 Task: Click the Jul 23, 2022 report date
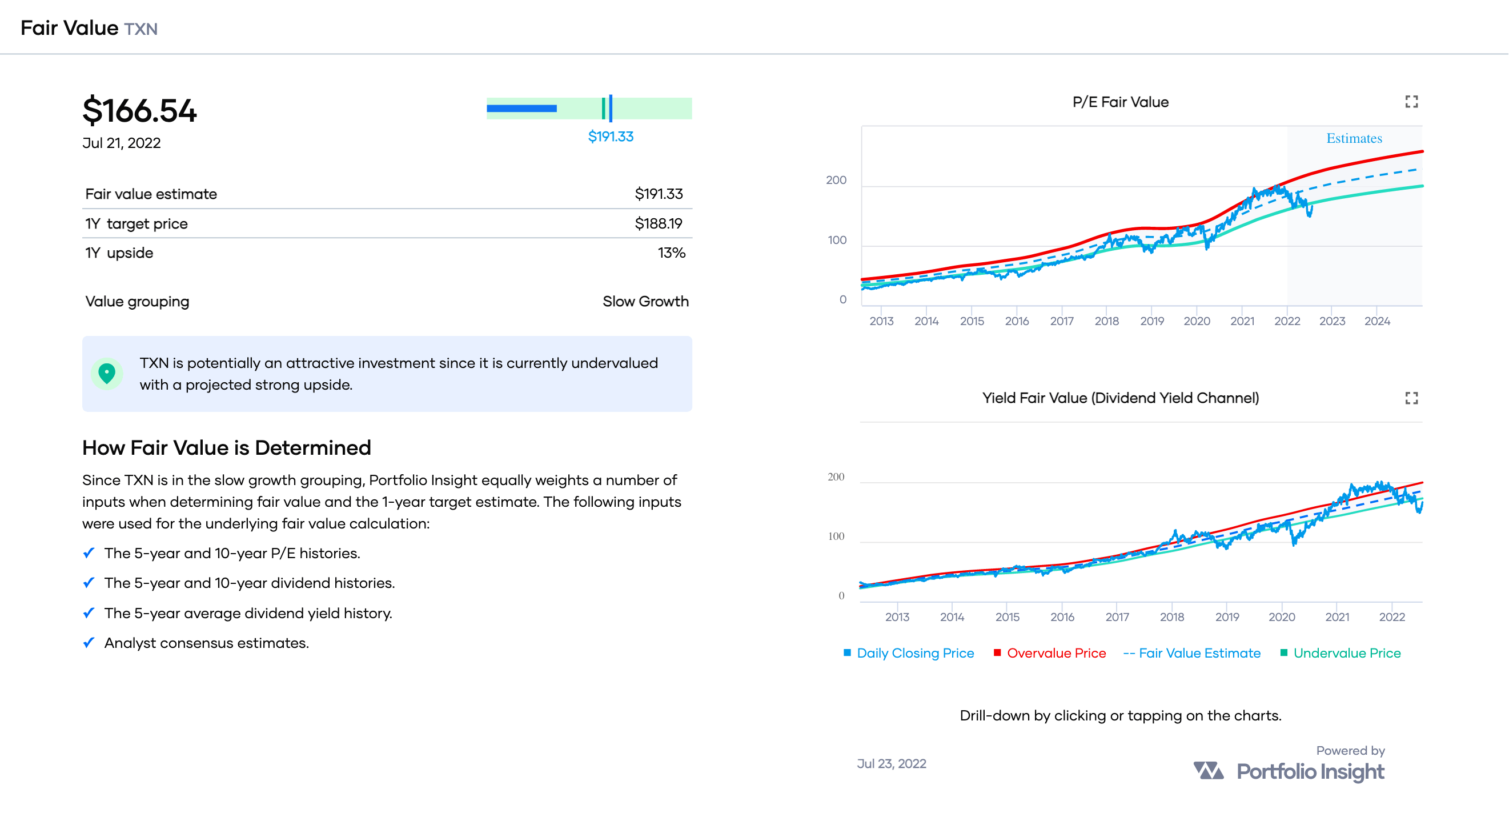click(x=891, y=764)
